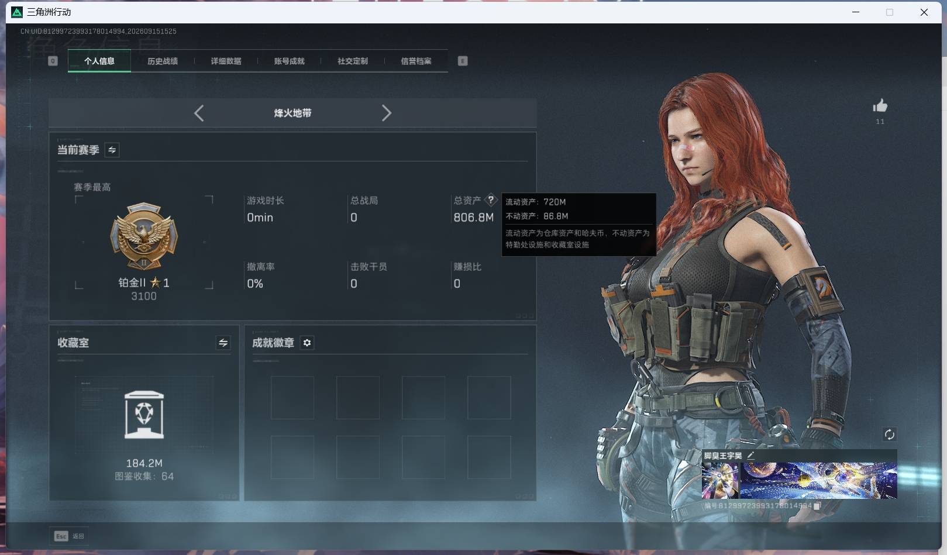Click the 总战局 label
The width and height of the screenshot is (947, 555).
coord(364,201)
